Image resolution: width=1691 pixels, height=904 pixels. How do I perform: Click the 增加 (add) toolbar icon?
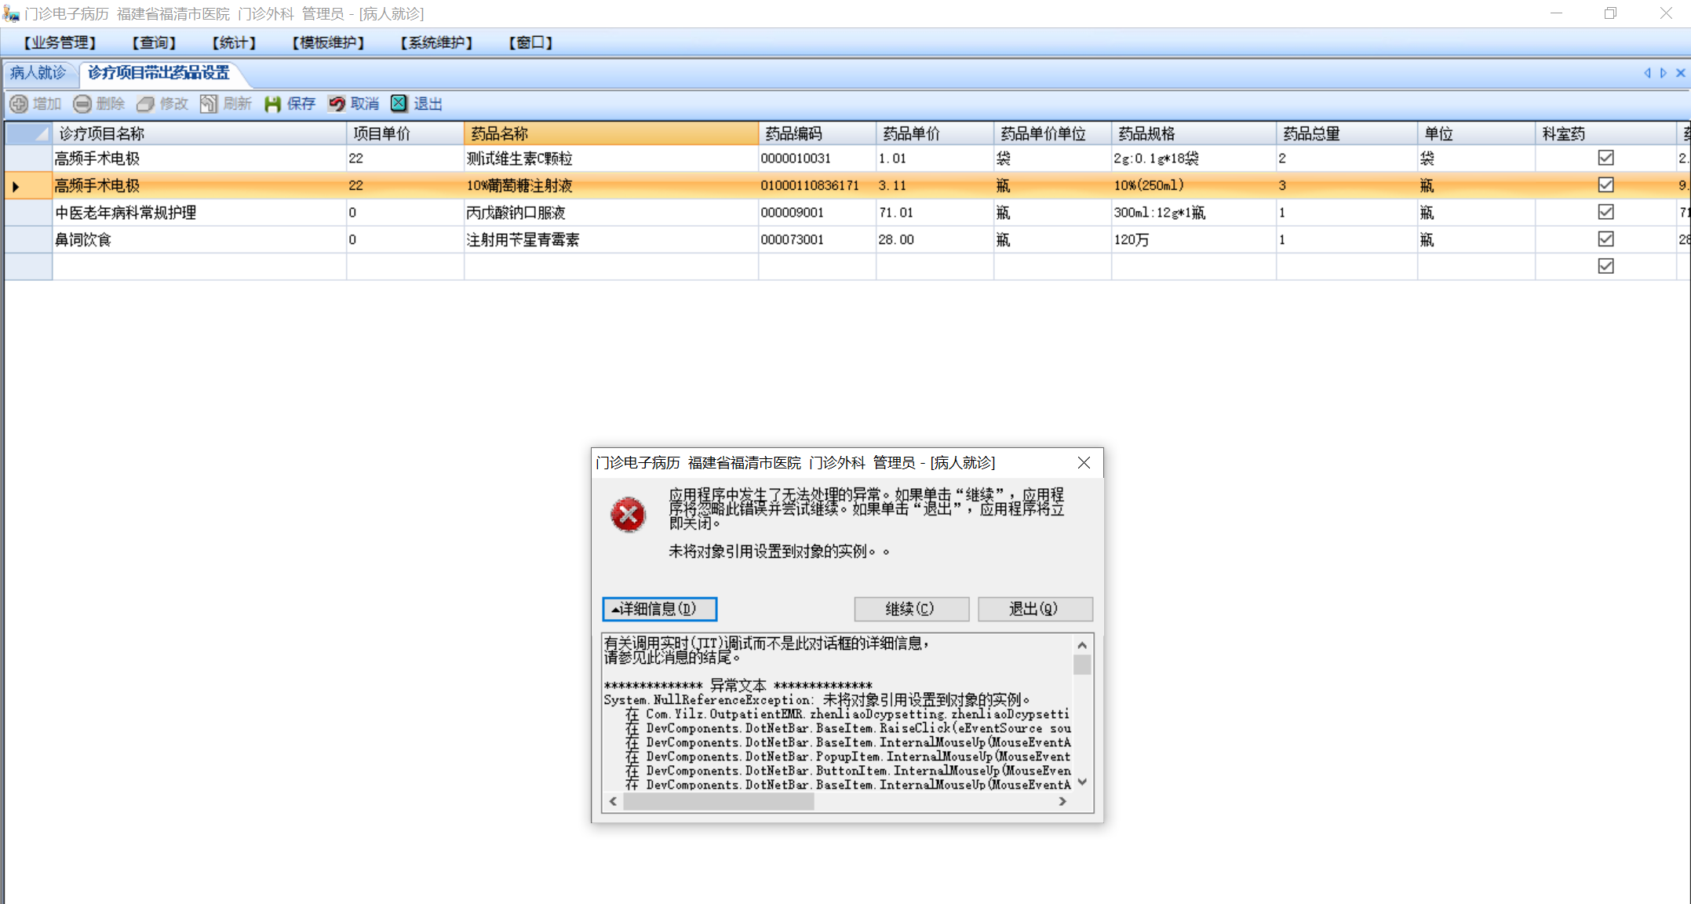tap(20, 104)
